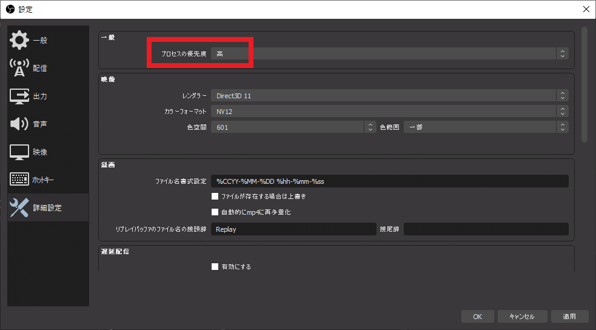This screenshot has height=330, width=596.
Task: Select the 映像 sidebar label
Action: tap(40, 152)
